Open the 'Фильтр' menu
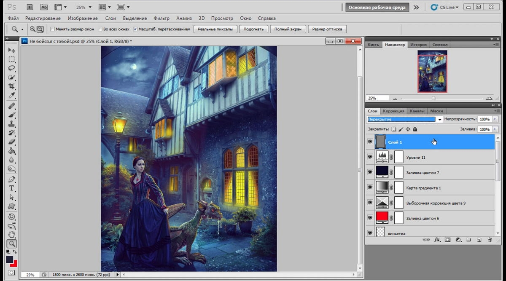Screen dimensions: 506x281 pos(161,19)
